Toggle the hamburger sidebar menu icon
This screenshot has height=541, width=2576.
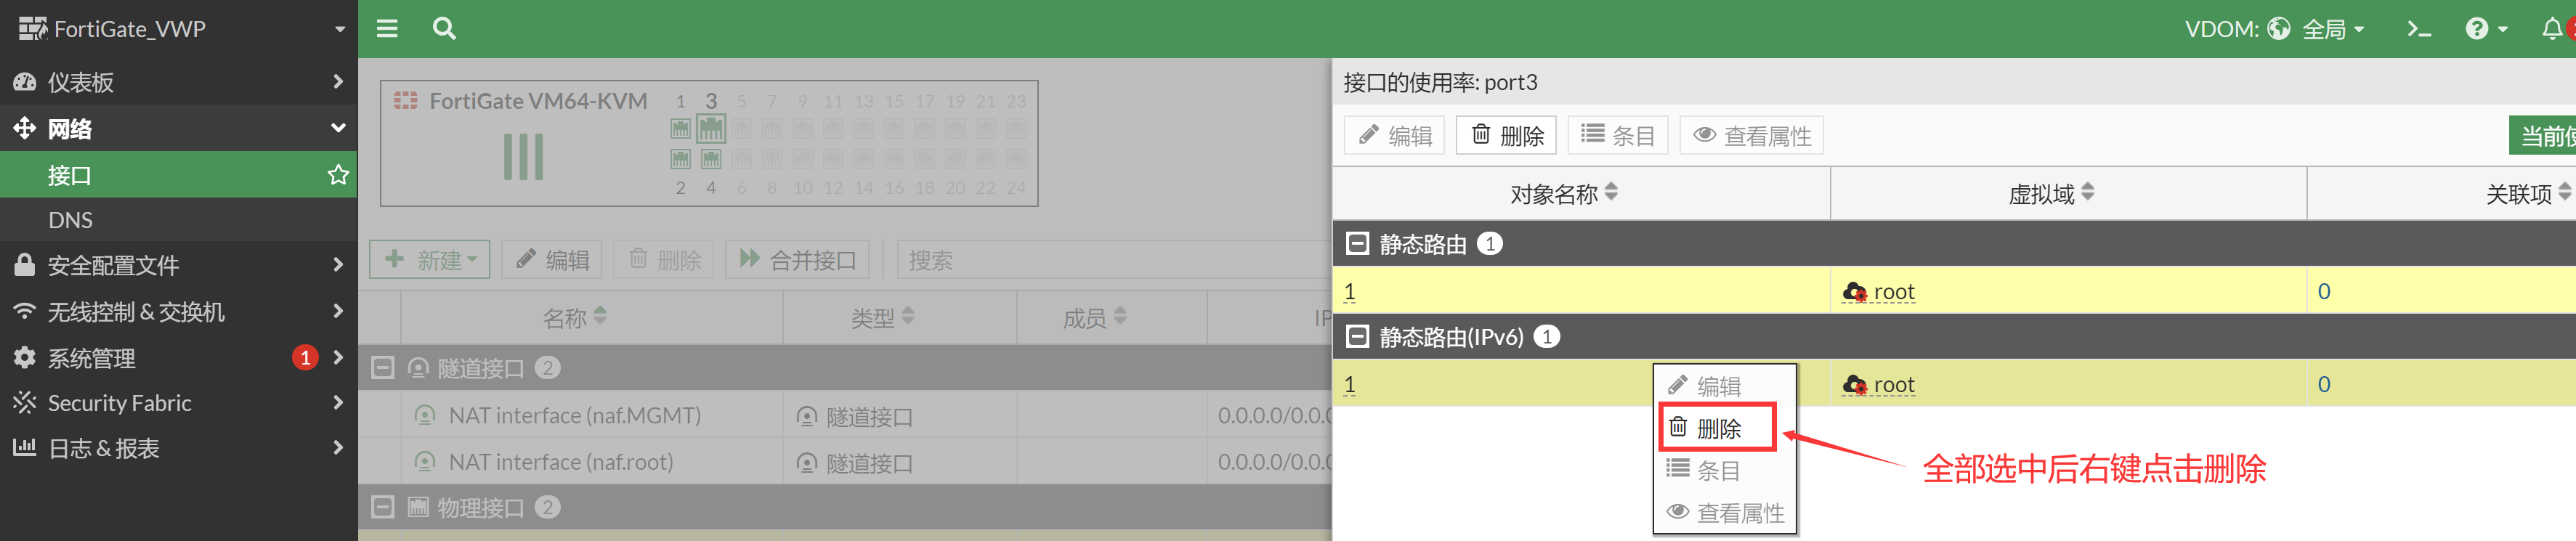pyautogui.click(x=387, y=28)
